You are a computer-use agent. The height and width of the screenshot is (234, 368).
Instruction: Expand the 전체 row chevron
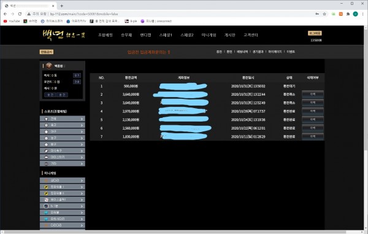(82, 119)
